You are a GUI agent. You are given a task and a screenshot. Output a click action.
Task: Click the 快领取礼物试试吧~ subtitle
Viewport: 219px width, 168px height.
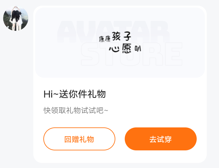tap(76, 110)
